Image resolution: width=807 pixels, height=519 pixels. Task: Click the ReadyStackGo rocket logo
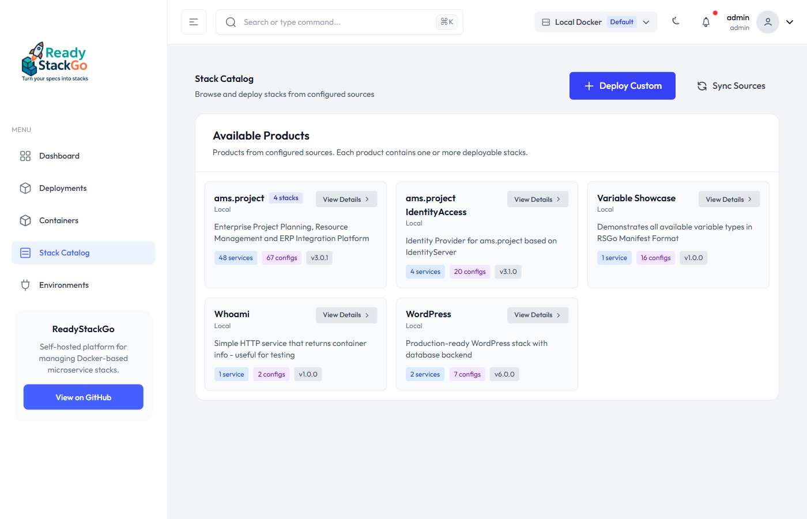tap(55, 61)
